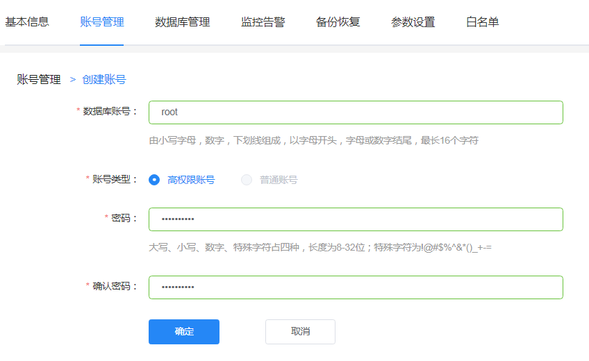The width and height of the screenshot is (589, 361).
Task: Select the 监控告警 tab
Action: point(263,22)
